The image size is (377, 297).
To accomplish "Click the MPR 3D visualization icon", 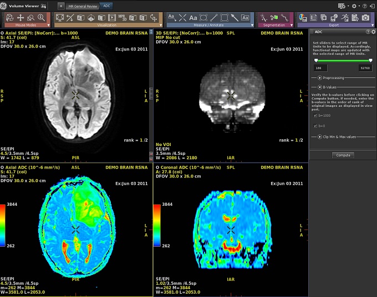I will tap(121, 18).
